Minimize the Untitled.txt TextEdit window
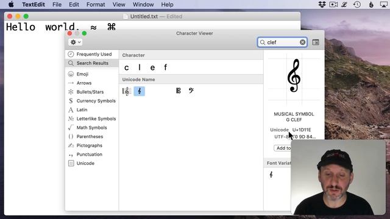 tap(18, 16)
